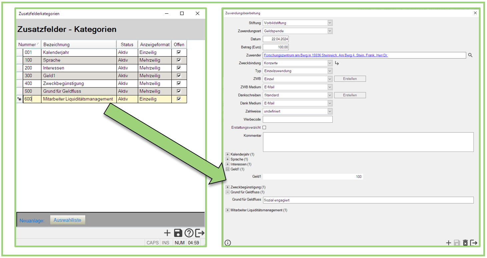The image size is (487, 258).
Task: Toggle the Erstattungsverzicht checkbox
Action: pos(264,127)
